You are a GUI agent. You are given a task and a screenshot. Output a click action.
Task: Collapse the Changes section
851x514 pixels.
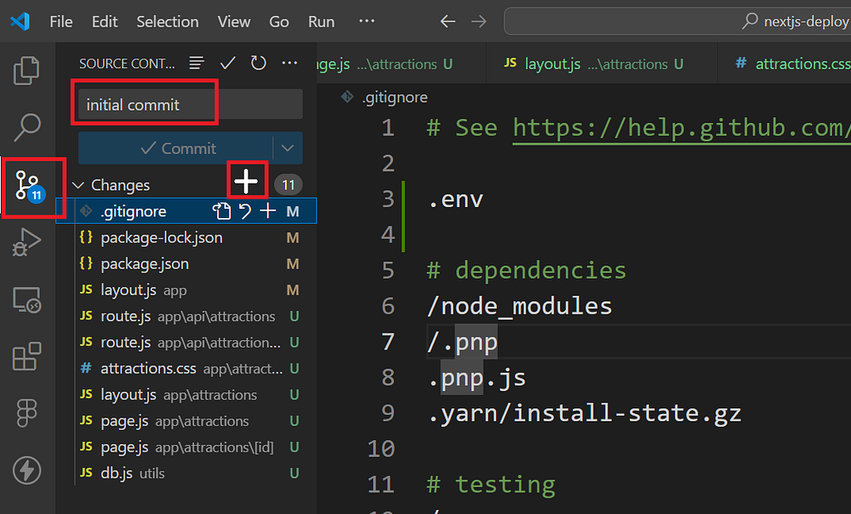(78, 185)
